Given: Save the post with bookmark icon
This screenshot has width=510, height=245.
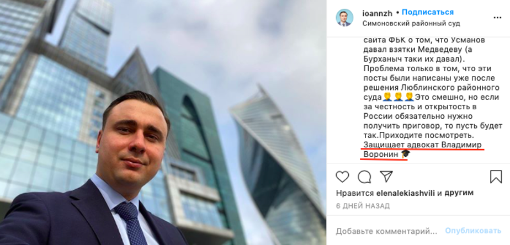Looking at the screenshot, I should tap(496, 177).
